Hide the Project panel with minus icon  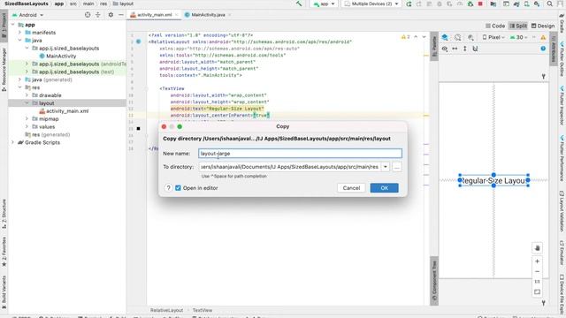coord(121,15)
